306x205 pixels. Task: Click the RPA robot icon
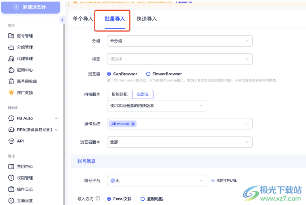coord(11,129)
